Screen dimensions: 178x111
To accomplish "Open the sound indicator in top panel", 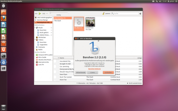I will click(160, 1).
